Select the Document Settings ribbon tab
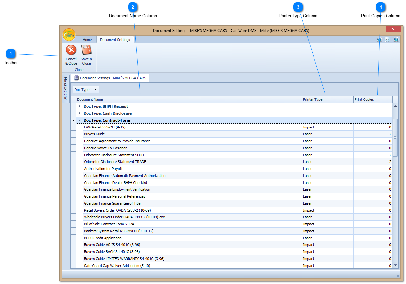Image resolution: width=406 pixels, height=284 pixels. click(115, 40)
